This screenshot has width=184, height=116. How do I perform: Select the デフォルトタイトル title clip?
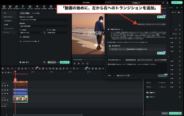(x=21, y=93)
